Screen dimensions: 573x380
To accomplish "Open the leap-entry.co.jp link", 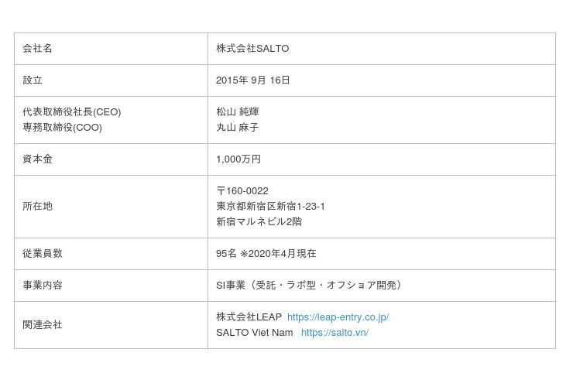I will pyautogui.click(x=338, y=317).
